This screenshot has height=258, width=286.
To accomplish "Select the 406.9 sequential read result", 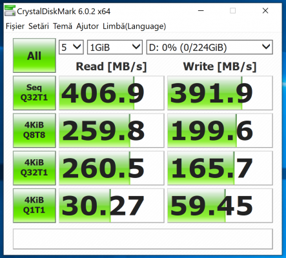I will [x=112, y=93].
